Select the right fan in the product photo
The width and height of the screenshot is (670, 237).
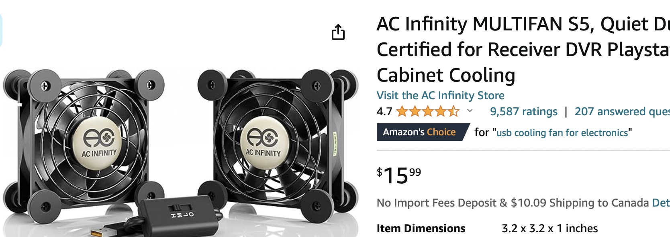tap(277, 142)
